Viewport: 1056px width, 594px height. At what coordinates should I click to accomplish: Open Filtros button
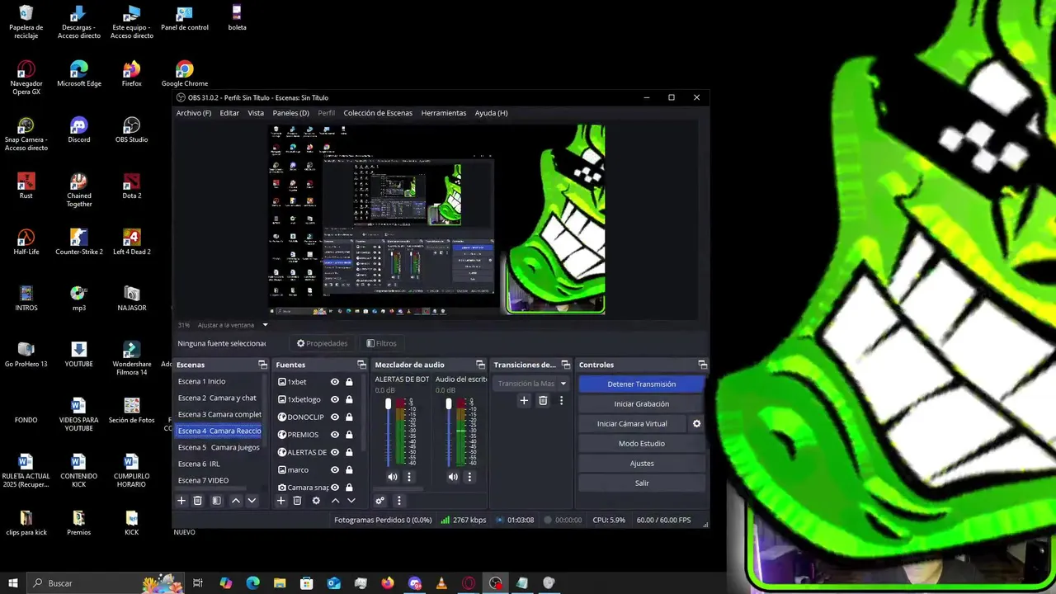click(x=381, y=343)
